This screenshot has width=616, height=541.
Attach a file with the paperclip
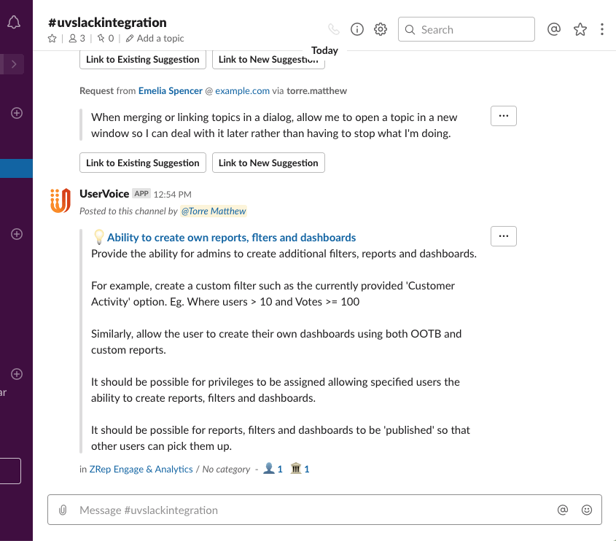[x=63, y=510]
